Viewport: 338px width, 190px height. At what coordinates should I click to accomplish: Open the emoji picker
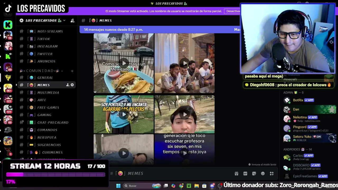pos(263,173)
